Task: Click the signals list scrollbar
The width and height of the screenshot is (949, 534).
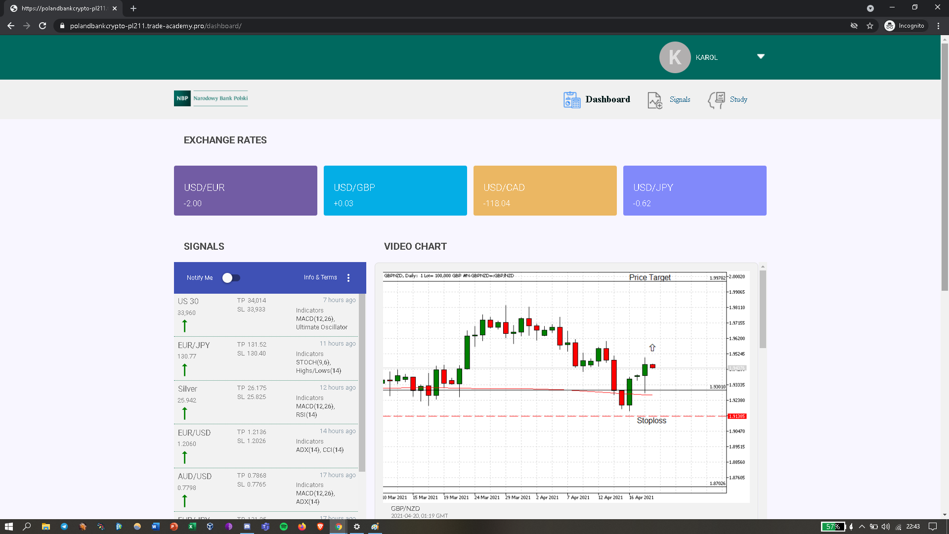Action: point(362,383)
